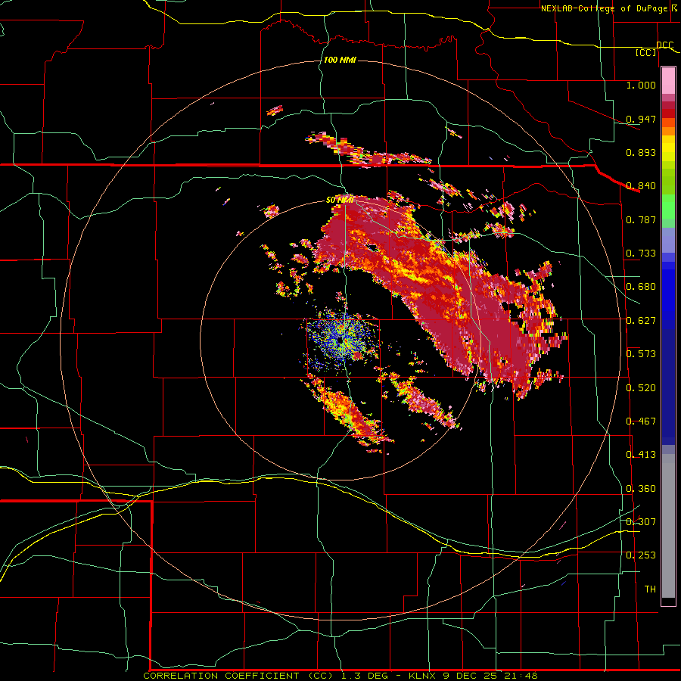Click the 1.3 DEG elevation text
Viewport: 681px width, 681px height.
click(x=364, y=676)
